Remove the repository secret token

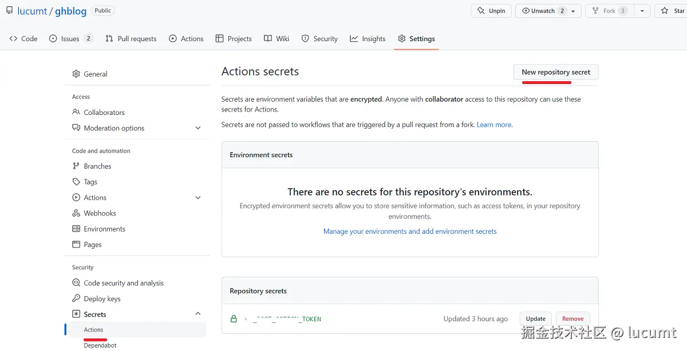573,319
